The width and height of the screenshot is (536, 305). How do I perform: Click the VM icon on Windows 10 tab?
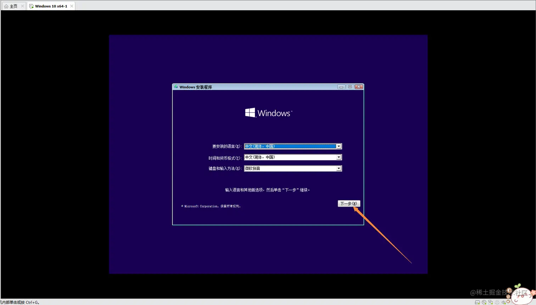click(32, 6)
